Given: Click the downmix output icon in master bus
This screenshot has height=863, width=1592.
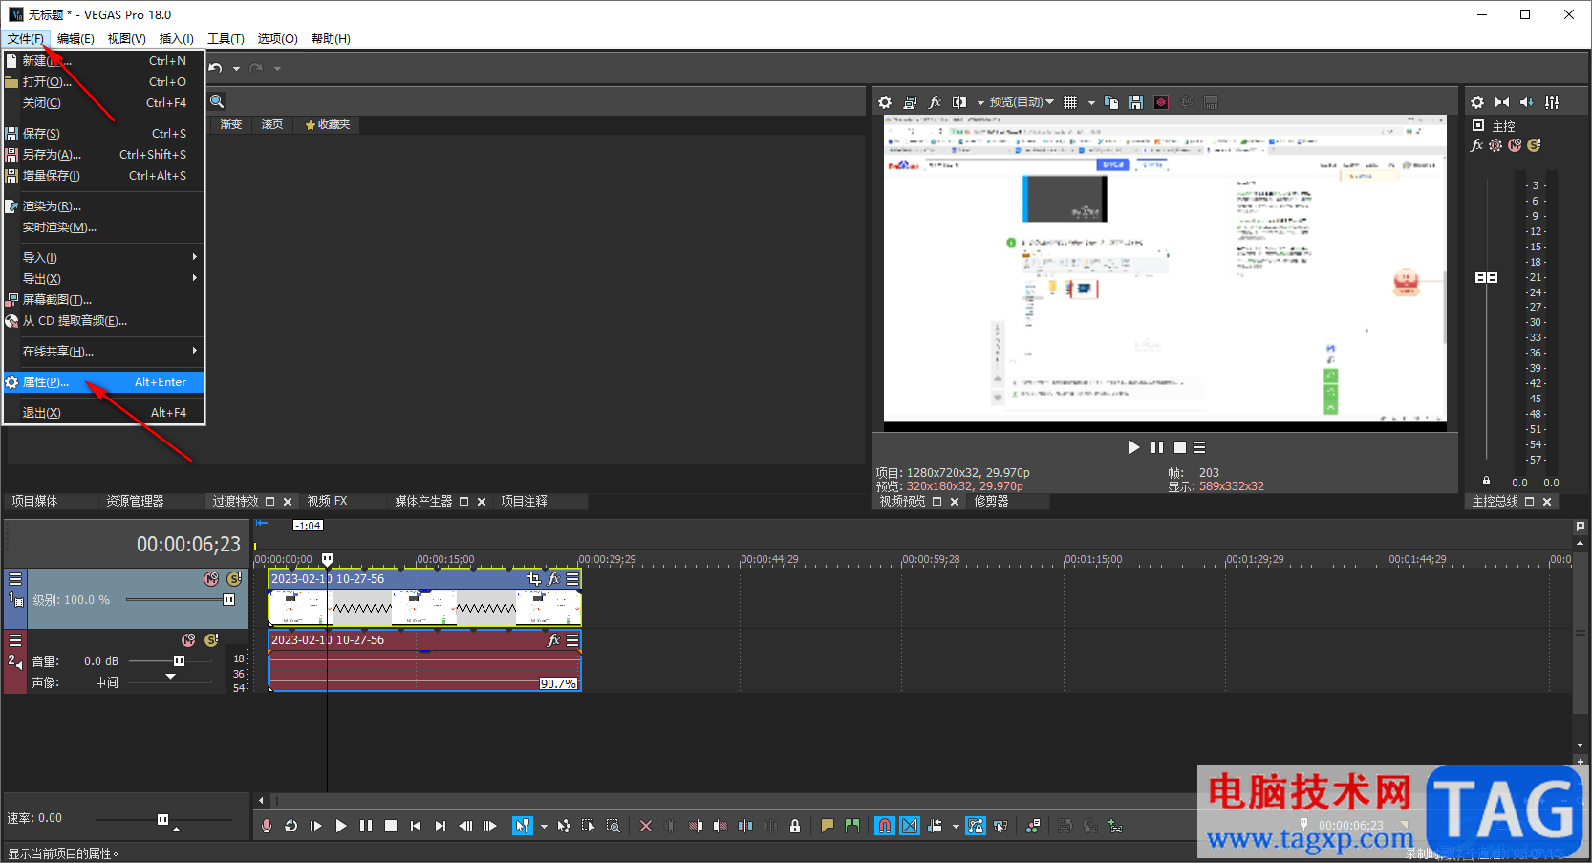Looking at the screenshot, I should coord(1502,102).
